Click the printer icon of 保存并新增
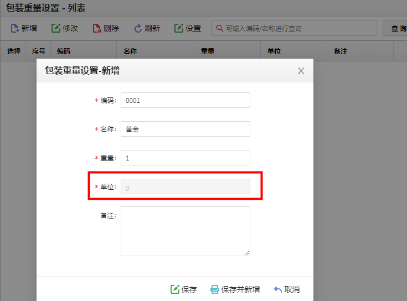The height and width of the screenshot is (301, 407). pyautogui.click(x=215, y=289)
